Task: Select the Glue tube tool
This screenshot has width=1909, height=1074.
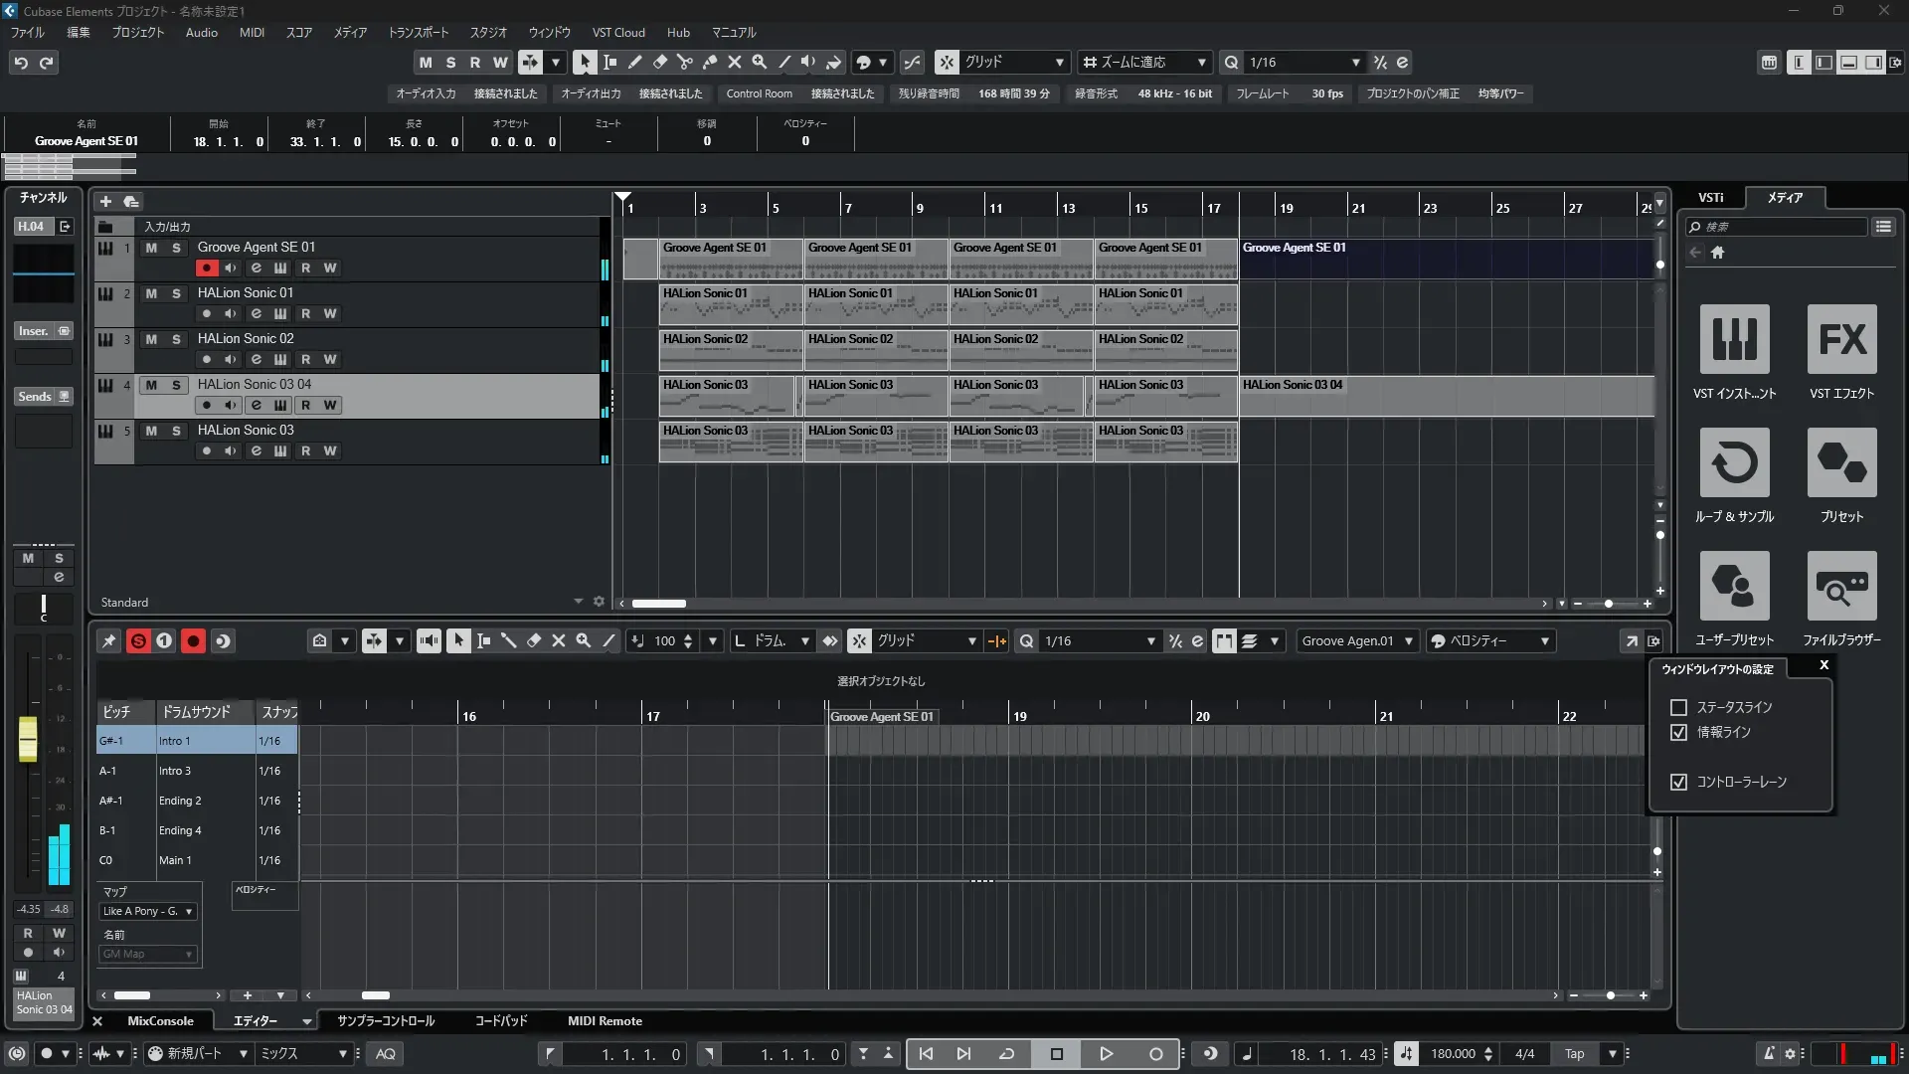Action: [709, 62]
